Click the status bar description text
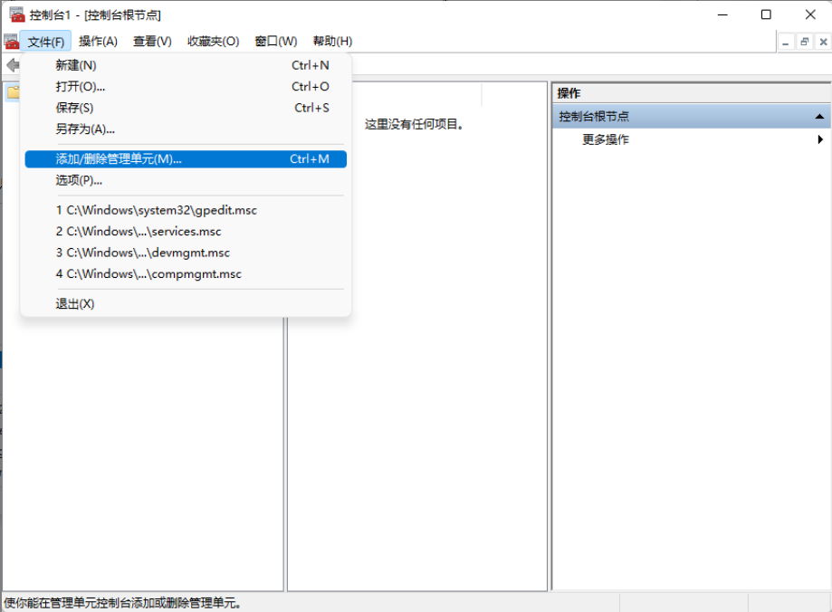 click(x=122, y=603)
